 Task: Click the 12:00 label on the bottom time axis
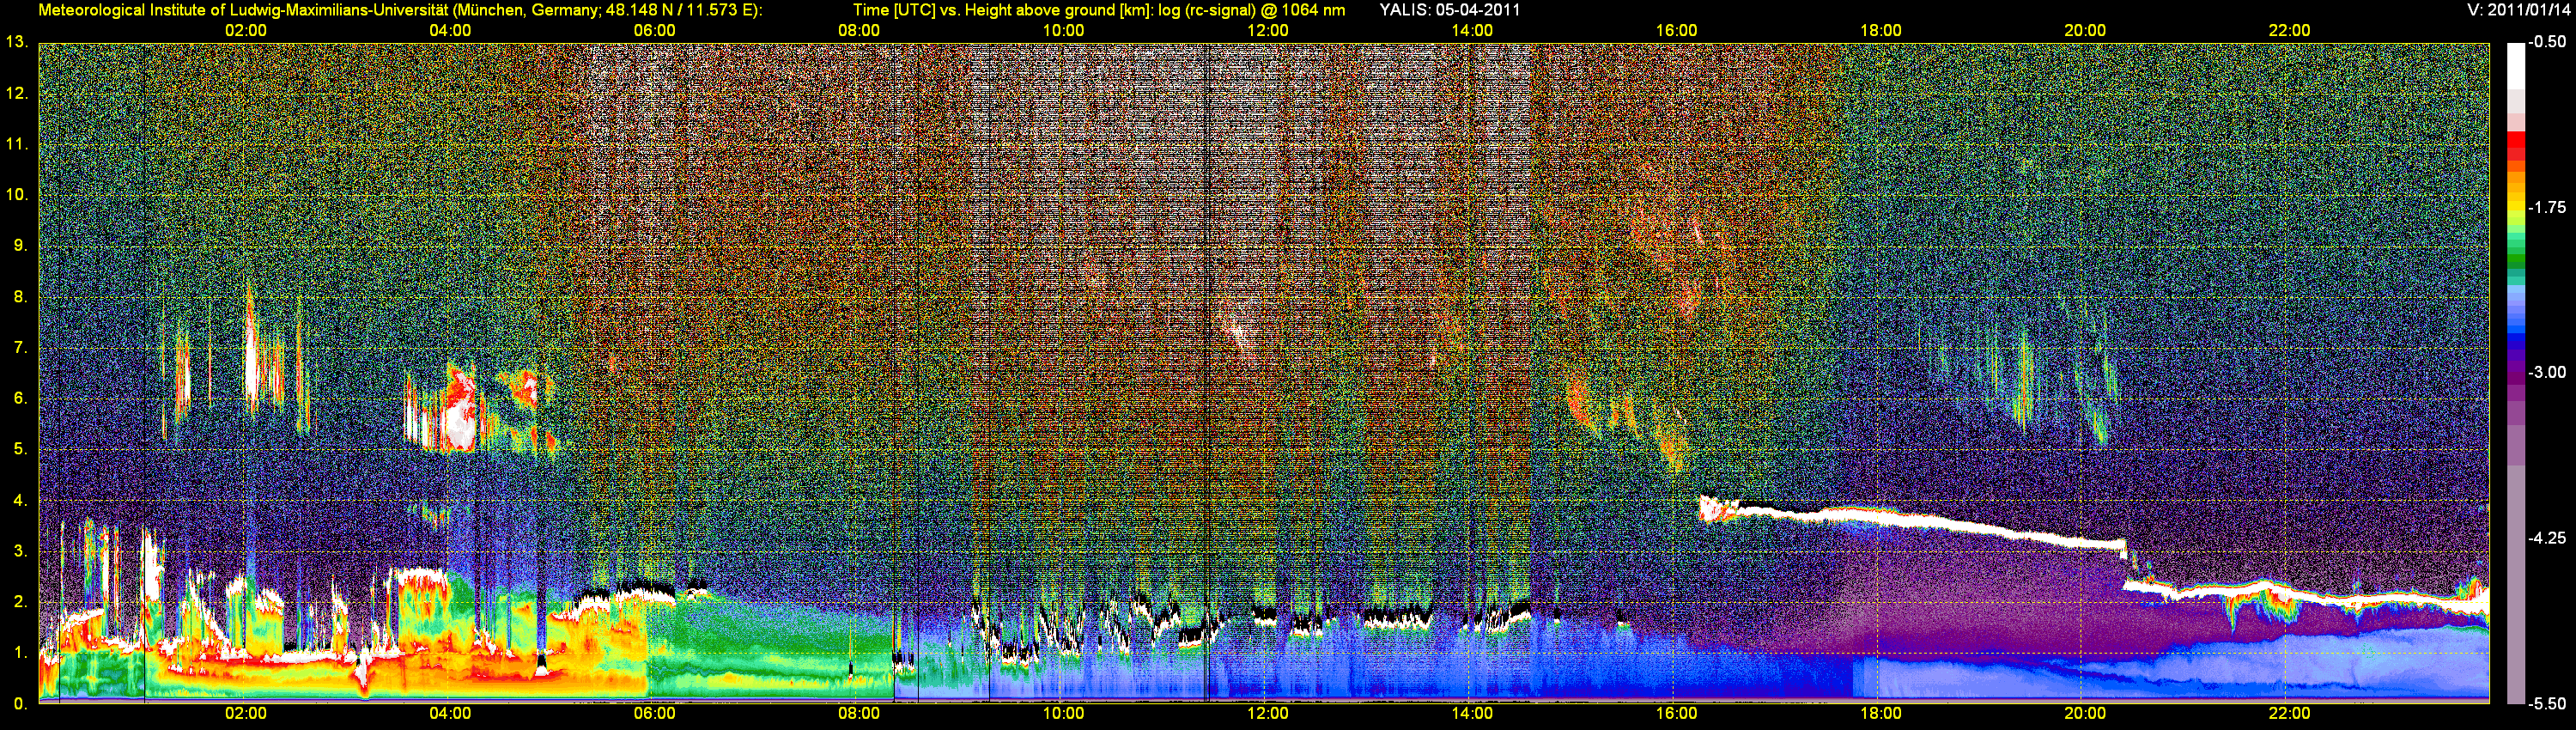pyautogui.click(x=1267, y=713)
